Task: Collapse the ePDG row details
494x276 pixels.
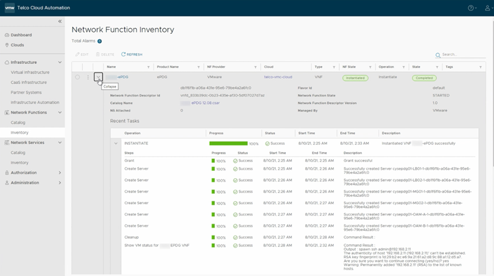Action: click(98, 77)
